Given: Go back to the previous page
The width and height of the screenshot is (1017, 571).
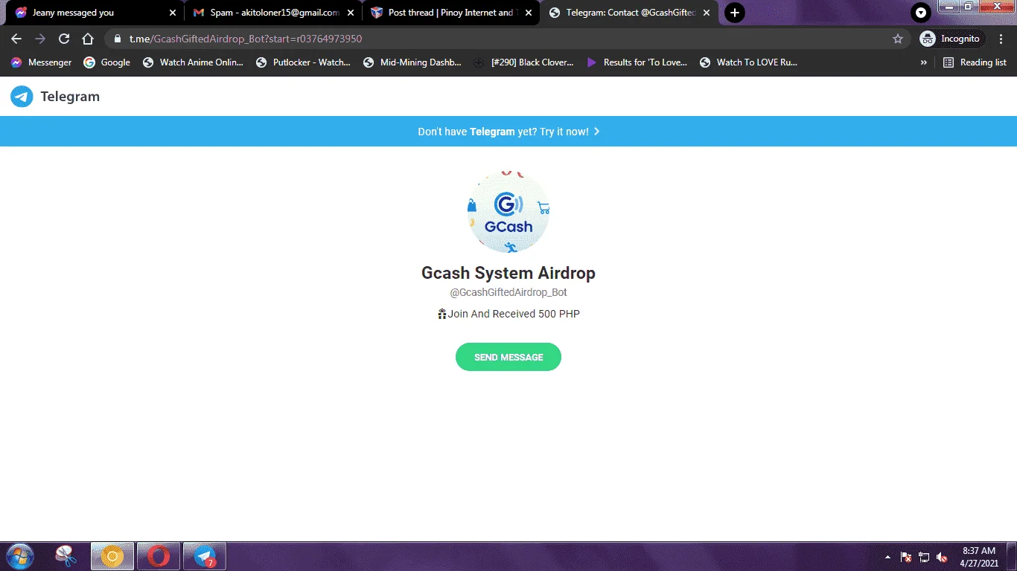Looking at the screenshot, I should [x=16, y=39].
